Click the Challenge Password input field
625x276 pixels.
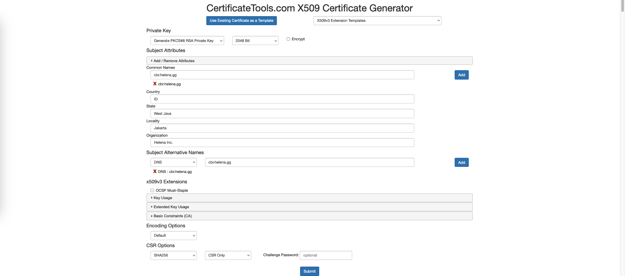click(326, 256)
